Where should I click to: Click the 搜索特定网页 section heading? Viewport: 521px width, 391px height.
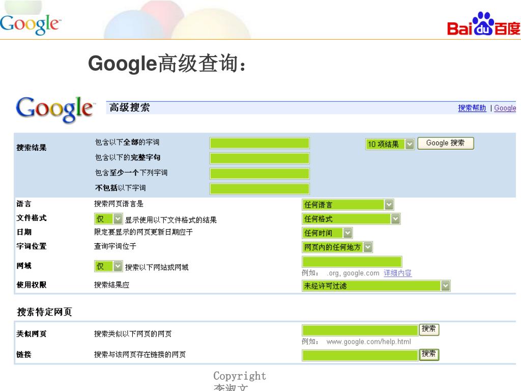pos(45,312)
